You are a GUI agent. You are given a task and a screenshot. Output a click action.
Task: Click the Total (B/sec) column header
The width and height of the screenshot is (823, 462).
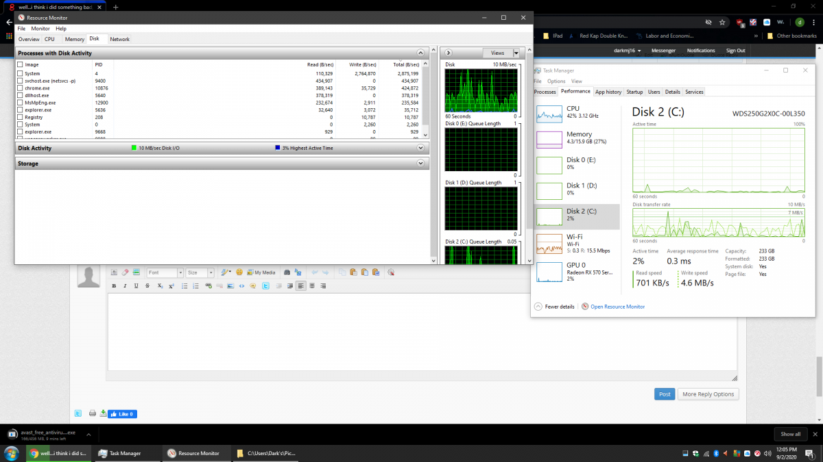point(405,64)
